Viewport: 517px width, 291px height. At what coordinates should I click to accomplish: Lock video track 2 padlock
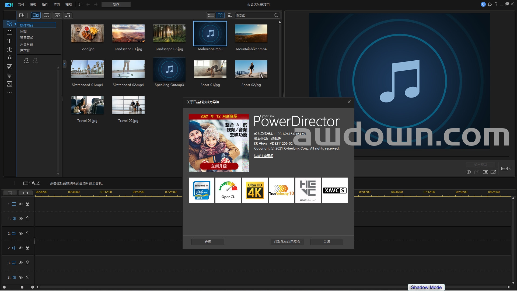pos(27,233)
